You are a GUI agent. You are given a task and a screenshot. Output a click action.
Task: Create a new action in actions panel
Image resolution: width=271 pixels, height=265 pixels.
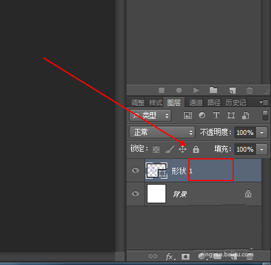(x=233, y=91)
